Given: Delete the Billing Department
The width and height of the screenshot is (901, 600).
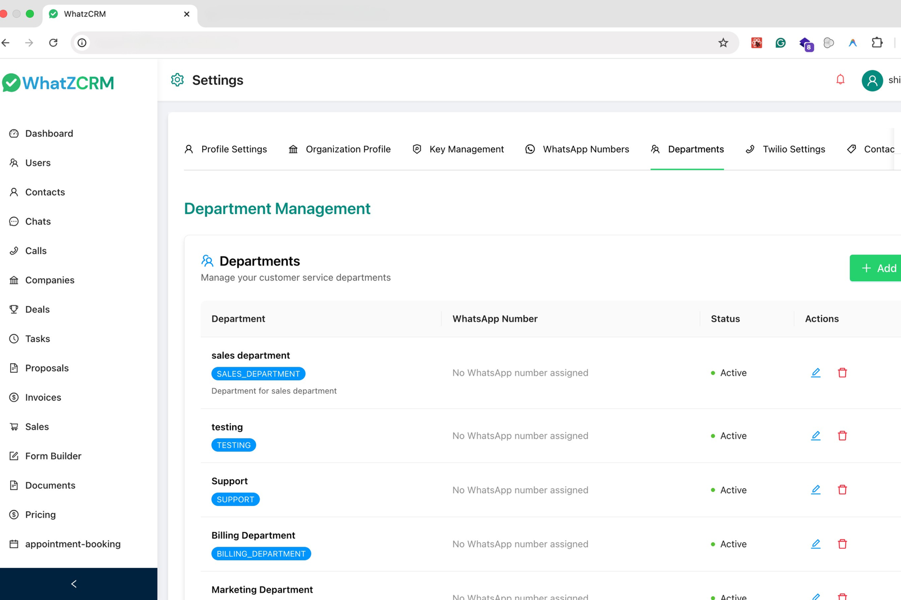Looking at the screenshot, I should pos(842,544).
